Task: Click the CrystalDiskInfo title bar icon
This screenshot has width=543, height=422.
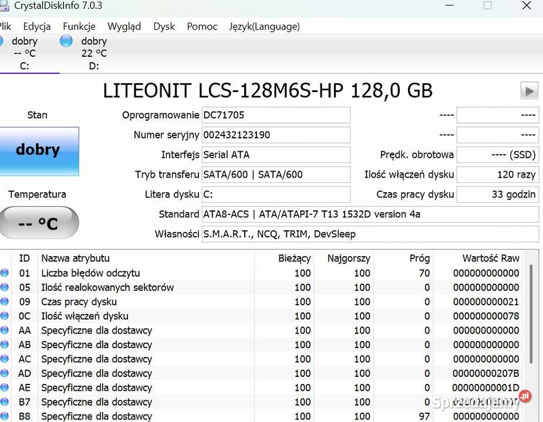Action: point(6,6)
